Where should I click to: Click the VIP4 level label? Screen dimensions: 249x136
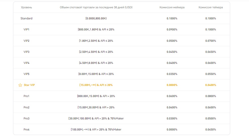(x=26, y=63)
